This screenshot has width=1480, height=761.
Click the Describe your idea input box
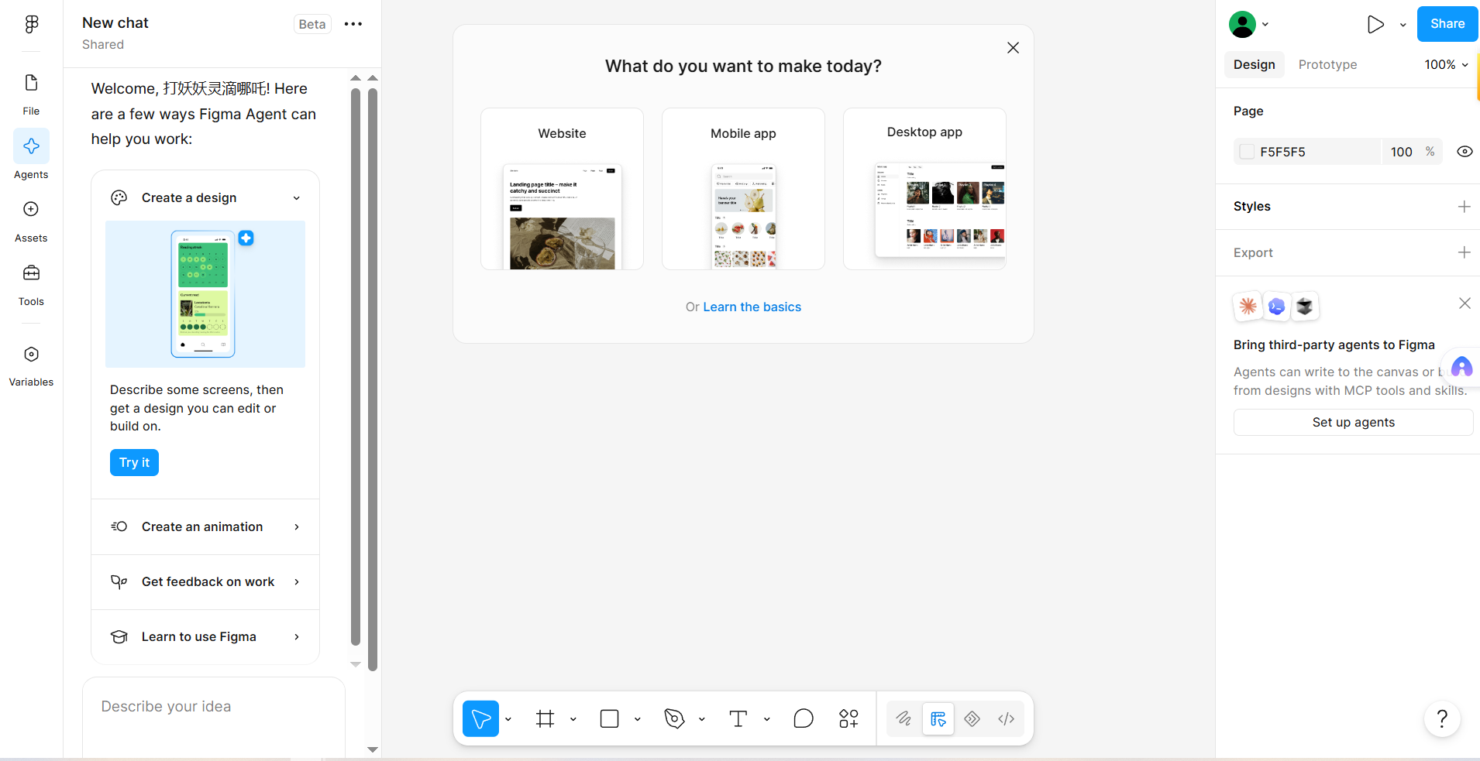pyautogui.click(x=214, y=718)
